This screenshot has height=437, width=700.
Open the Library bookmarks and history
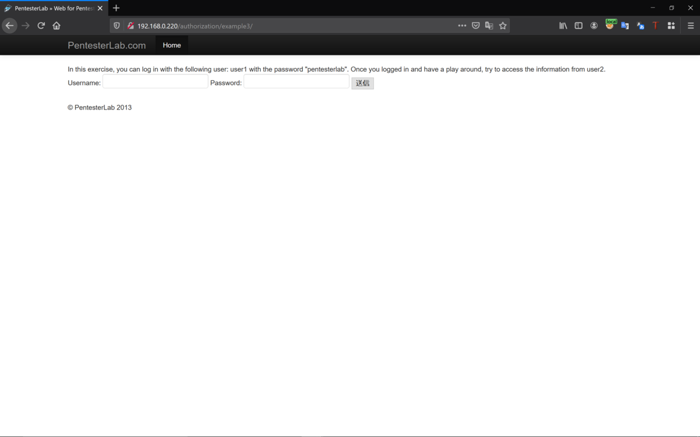point(563,26)
